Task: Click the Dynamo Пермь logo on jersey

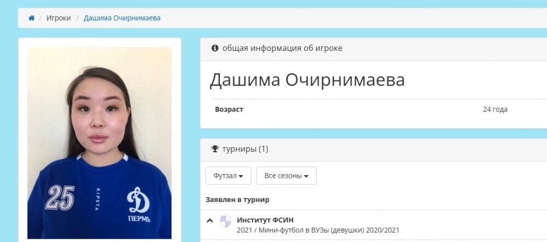Action: [138, 205]
